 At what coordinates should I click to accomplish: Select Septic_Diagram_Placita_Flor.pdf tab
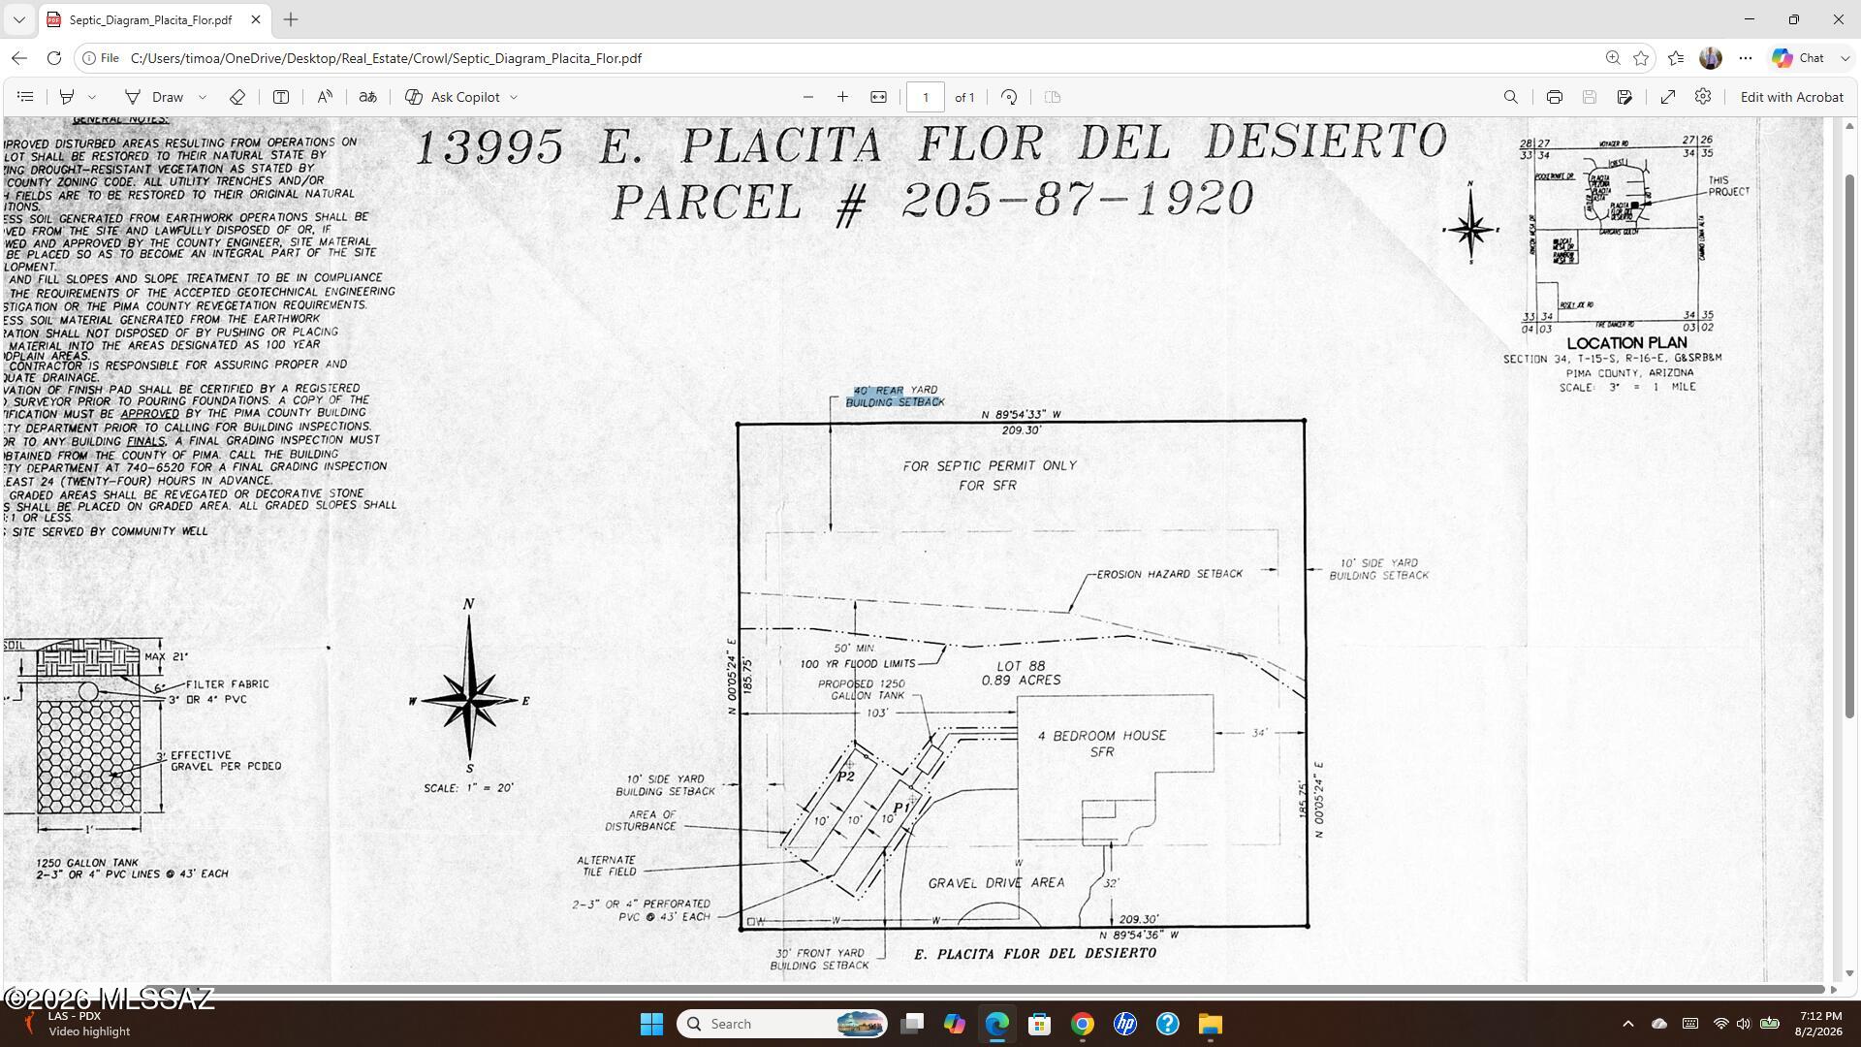pos(155,19)
